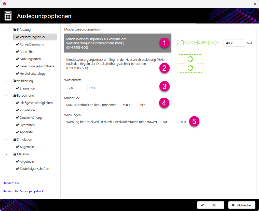Collapse the Material tree section
The image size is (259, 211).
(6, 154)
